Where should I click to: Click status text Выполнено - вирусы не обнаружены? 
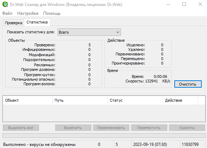click(x=39, y=144)
